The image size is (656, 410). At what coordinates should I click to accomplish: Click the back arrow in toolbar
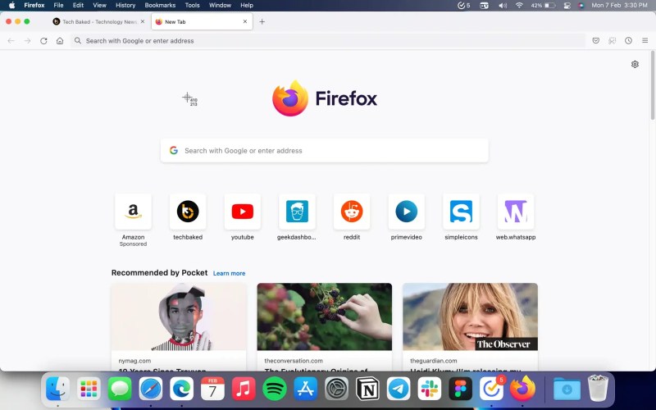click(11, 40)
